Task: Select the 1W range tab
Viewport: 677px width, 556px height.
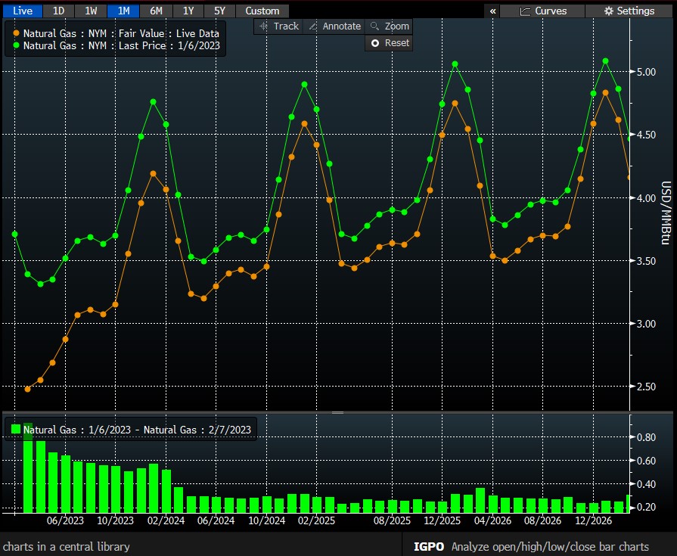Action: point(91,11)
